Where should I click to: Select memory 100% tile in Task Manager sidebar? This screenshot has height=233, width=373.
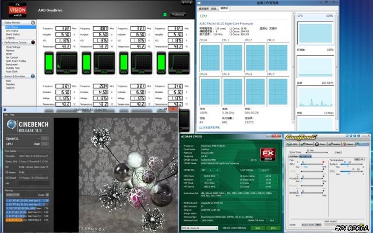coord(315,63)
